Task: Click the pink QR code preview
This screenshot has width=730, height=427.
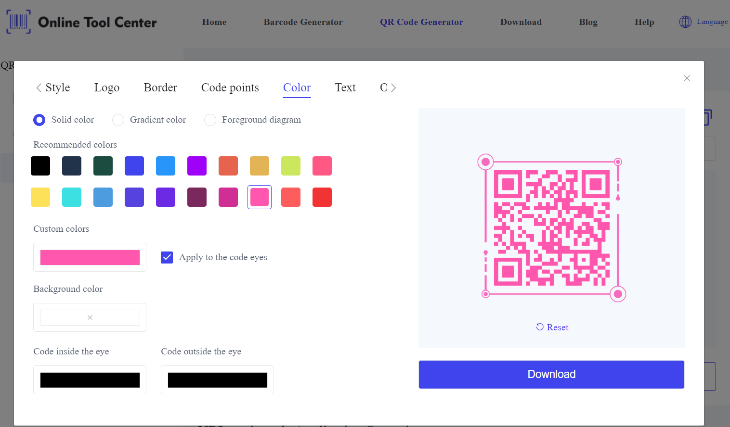Action: tap(552, 228)
